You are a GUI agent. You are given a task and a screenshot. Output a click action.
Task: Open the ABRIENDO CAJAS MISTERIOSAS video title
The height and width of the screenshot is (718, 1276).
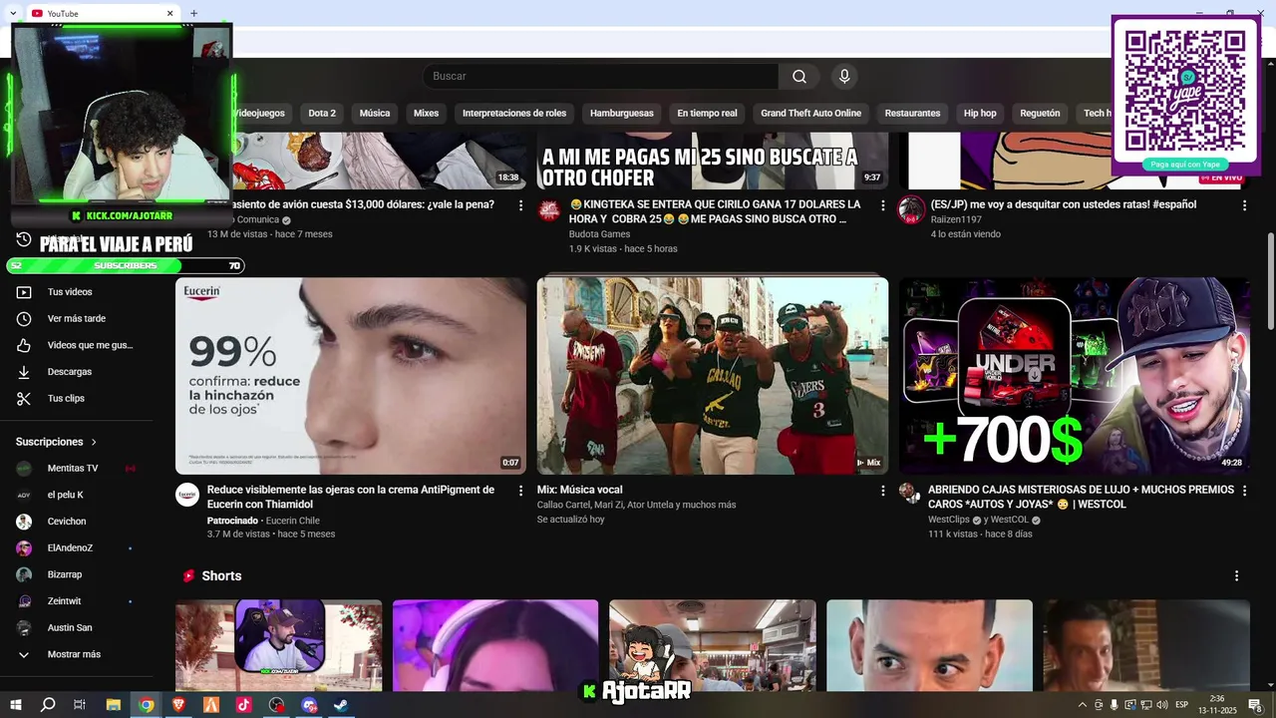point(1081,497)
